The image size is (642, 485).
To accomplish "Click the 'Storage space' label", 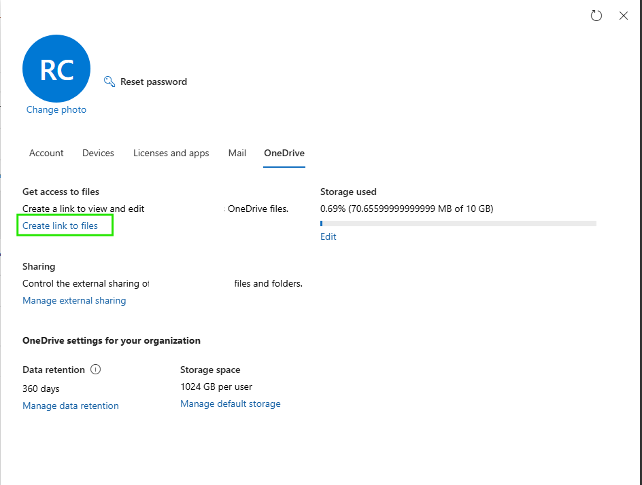I will [210, 370].
